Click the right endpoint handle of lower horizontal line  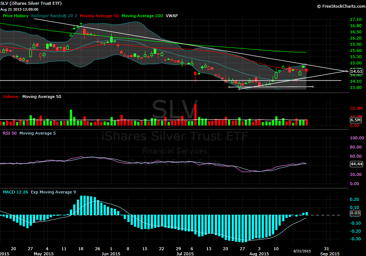pyautogui.click(x=313, y=87)
